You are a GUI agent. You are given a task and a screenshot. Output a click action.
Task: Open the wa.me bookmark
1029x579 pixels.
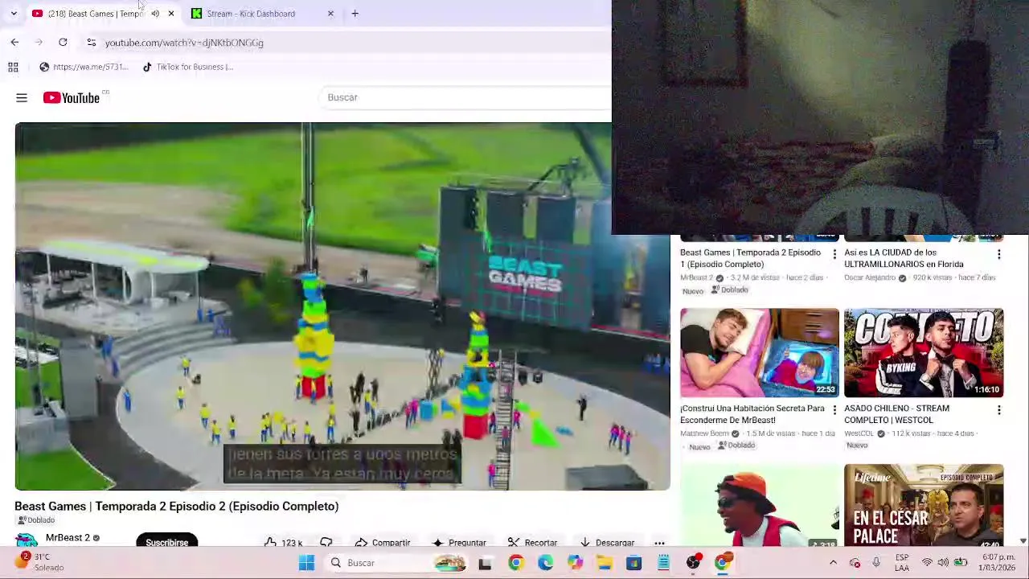click(x=84, y=67)
